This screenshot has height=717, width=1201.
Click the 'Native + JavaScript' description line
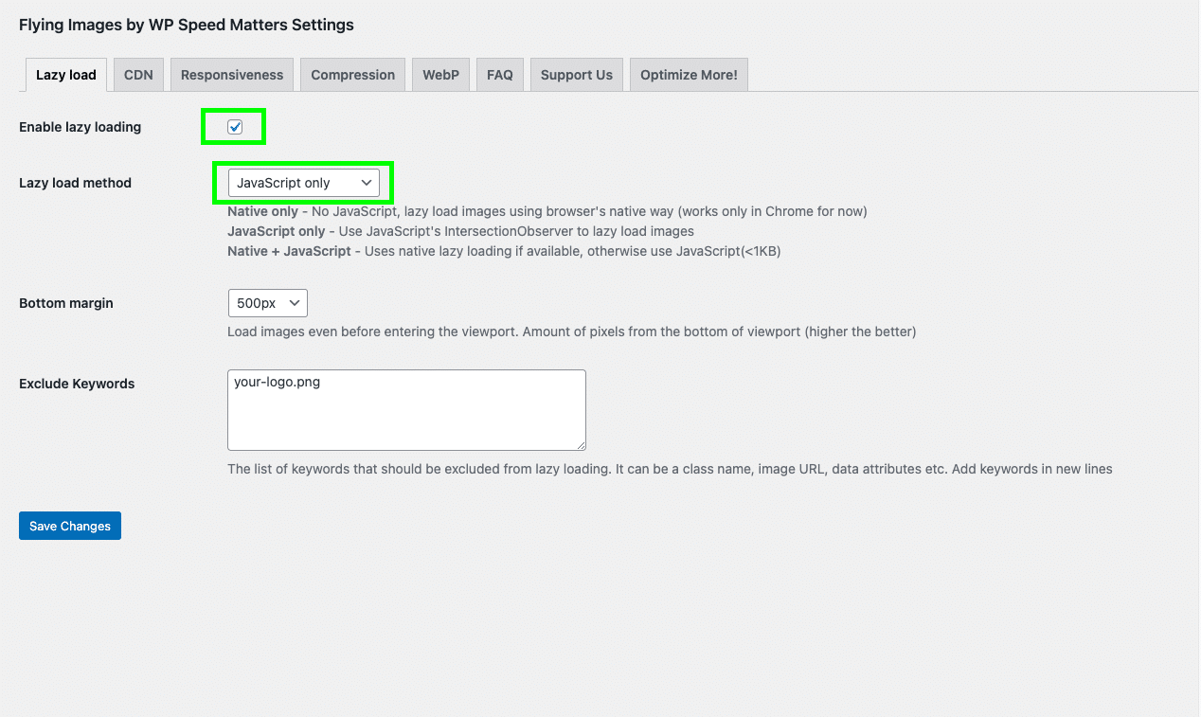504,251
